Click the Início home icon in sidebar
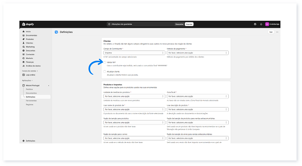Image resolution: width=302 pixels, height=166 pixels. (23, 31)
